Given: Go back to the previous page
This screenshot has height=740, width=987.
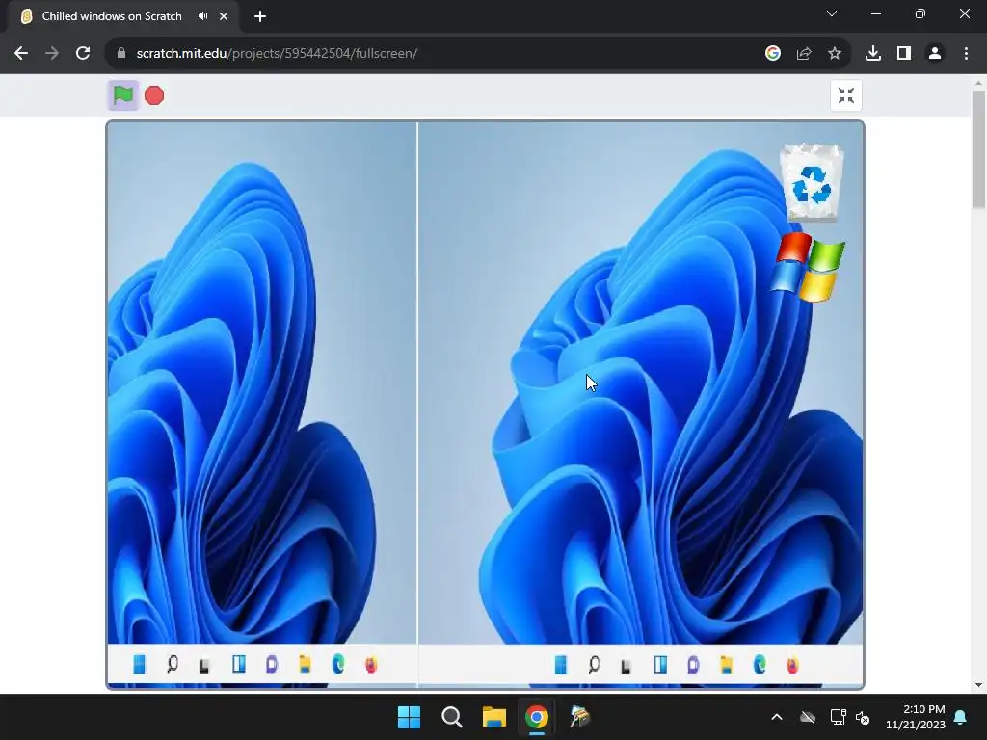Looking at the screenshot, I should [21, 54].
